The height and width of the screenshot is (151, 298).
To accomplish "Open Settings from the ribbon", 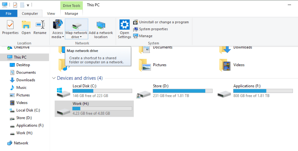I will pyautogui.click(x=124, y=29).
